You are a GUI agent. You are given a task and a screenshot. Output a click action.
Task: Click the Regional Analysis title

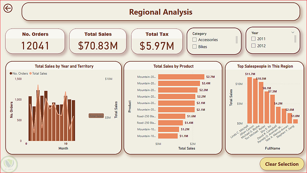pos(161,12)
